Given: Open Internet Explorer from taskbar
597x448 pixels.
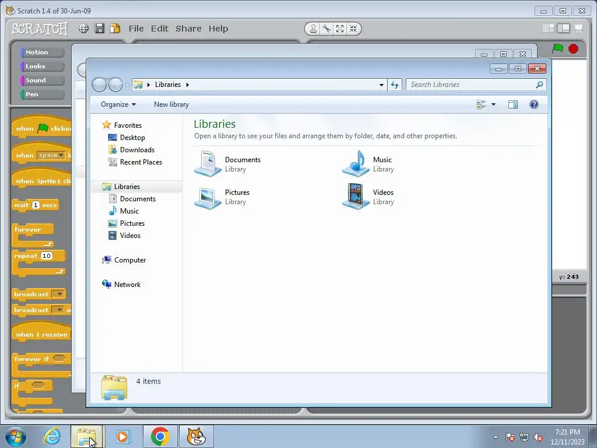Looking at the screenshot, I should [52, 436].
